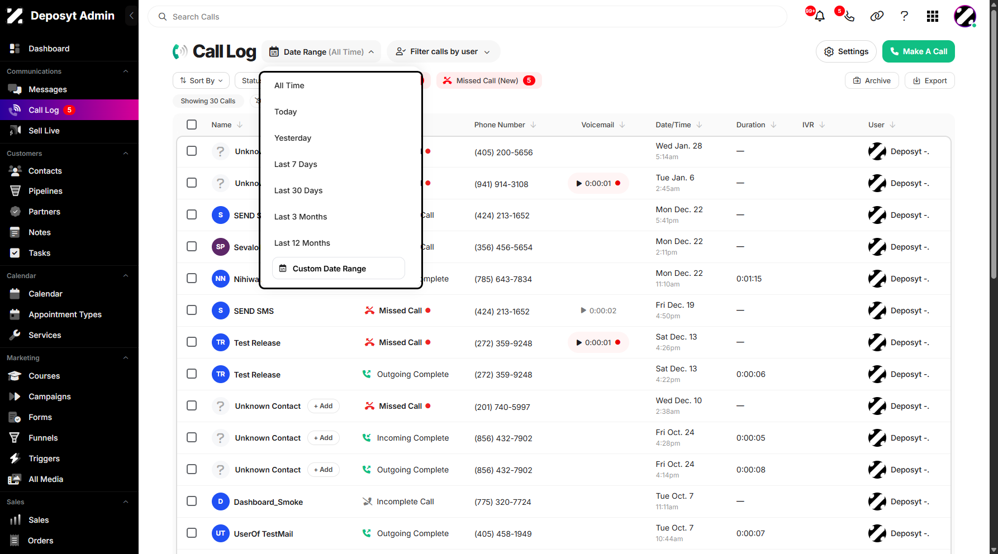Click the Export button

pyautogui.click(x=929, y=80)
